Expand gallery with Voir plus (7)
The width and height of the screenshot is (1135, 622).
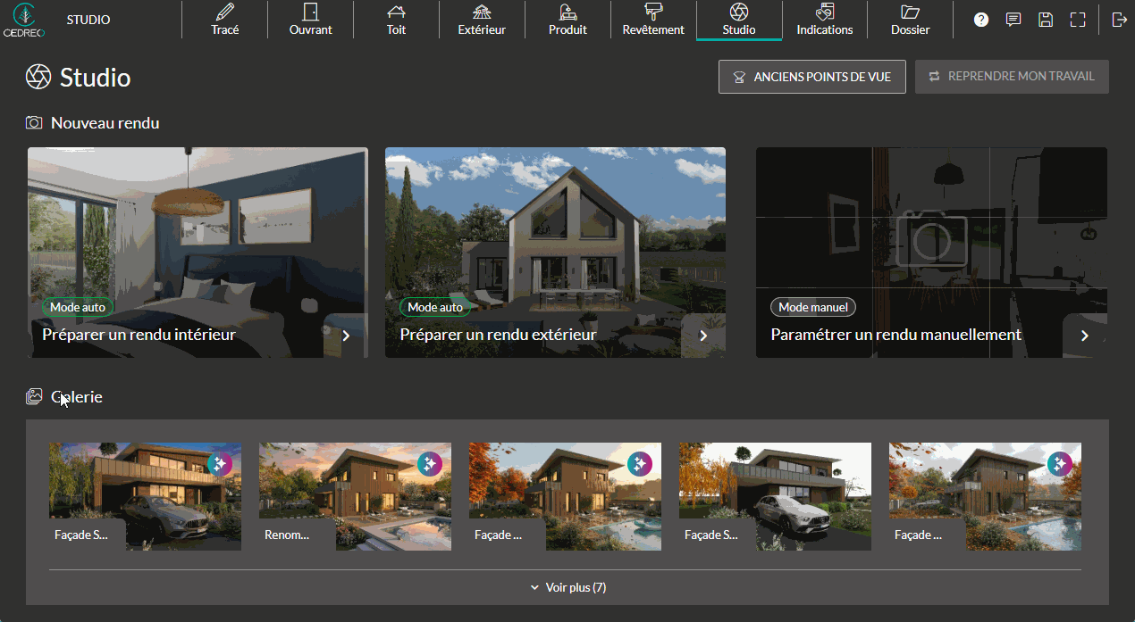(x=567, y=587)
